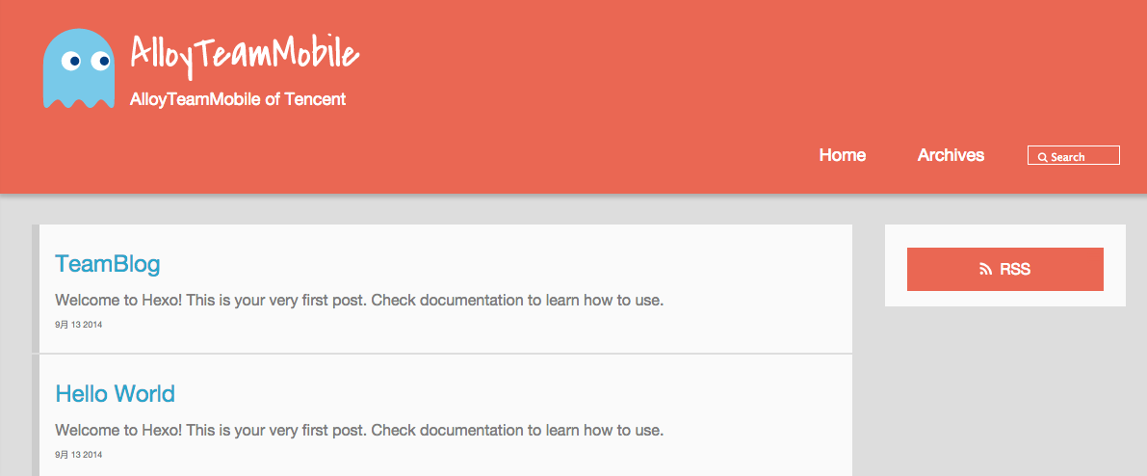
Task: Open the TeamBlog post title
Action: coord(108,264)
